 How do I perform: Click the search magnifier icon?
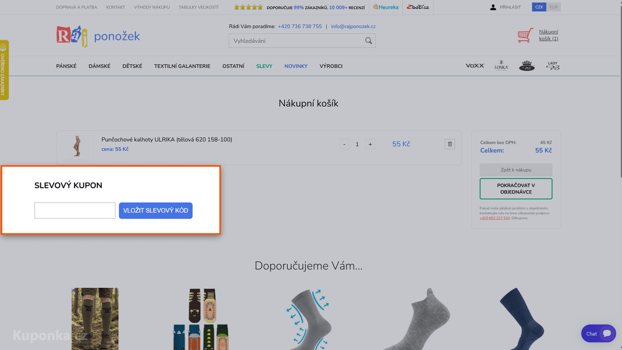(369, 40)
